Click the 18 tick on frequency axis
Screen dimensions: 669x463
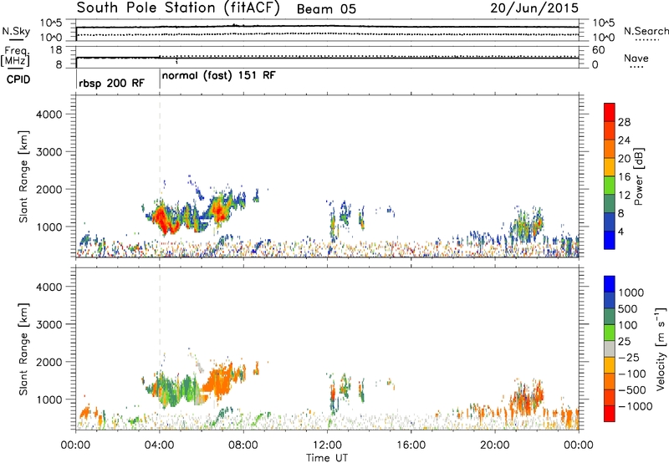56,50
